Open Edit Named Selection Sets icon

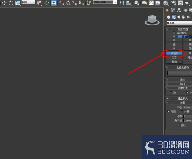89,3
